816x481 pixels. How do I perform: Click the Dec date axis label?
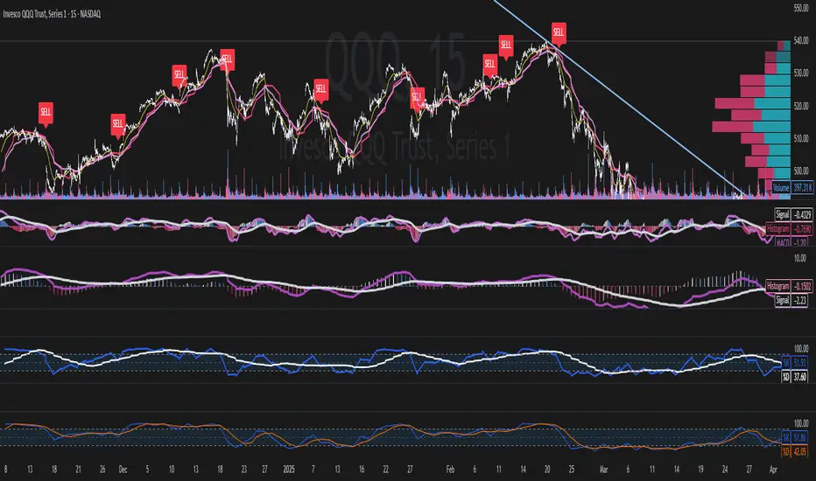pos(123,470)
